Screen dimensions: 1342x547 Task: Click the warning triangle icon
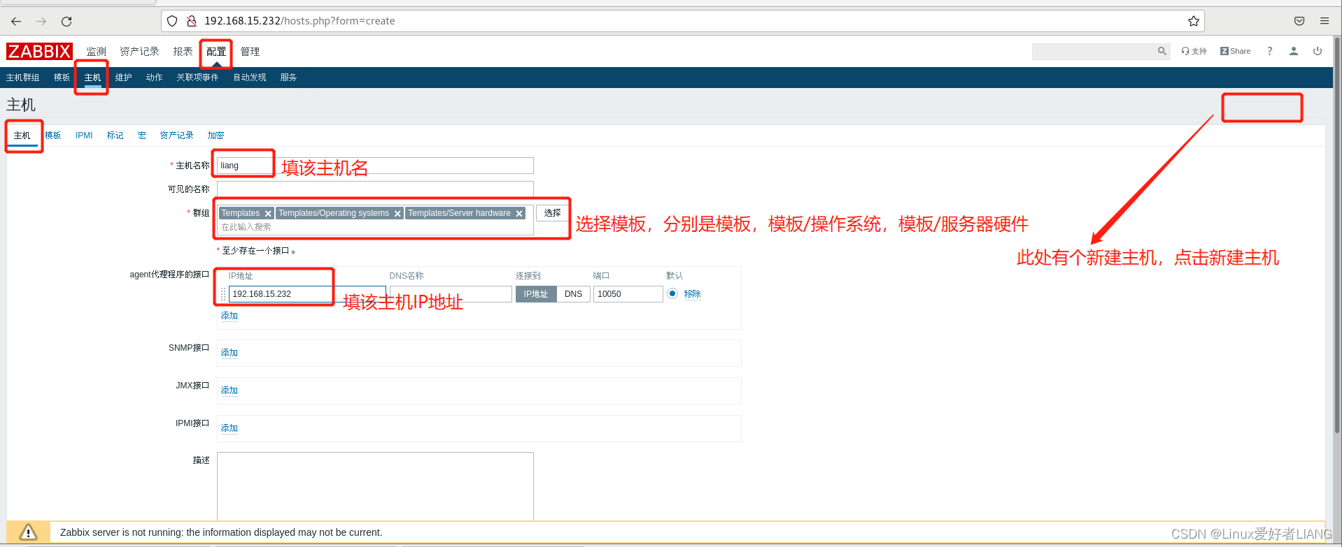(28, 532)
